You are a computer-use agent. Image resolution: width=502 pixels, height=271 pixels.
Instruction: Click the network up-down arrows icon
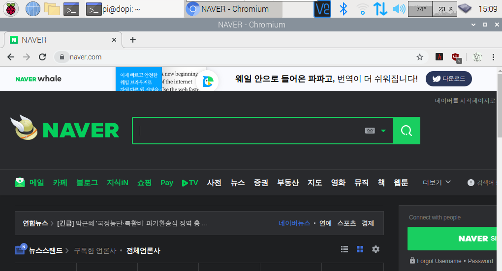tap(380, 9)
